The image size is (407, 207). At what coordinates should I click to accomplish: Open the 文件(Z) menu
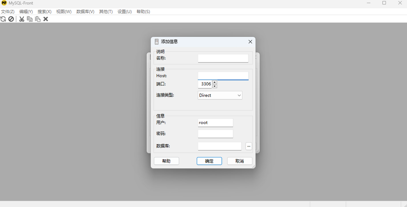click(8, 11)
